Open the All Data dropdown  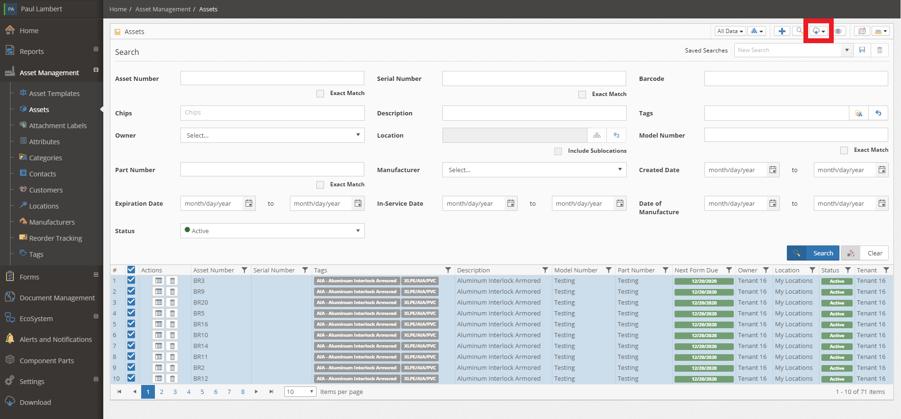(x=730, y=31)
